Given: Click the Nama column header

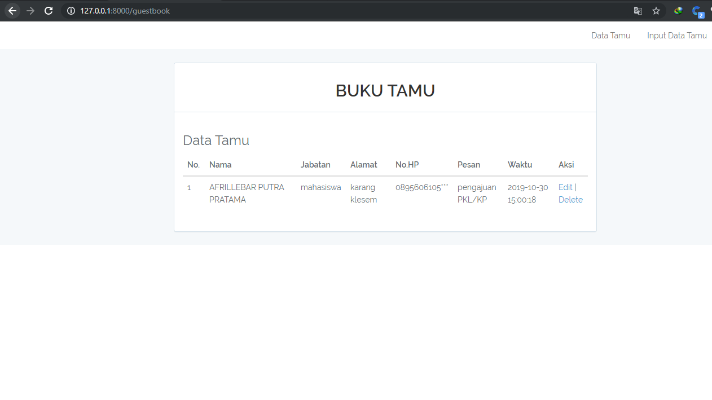Looking at the screenshot, I should click(220, 164).
